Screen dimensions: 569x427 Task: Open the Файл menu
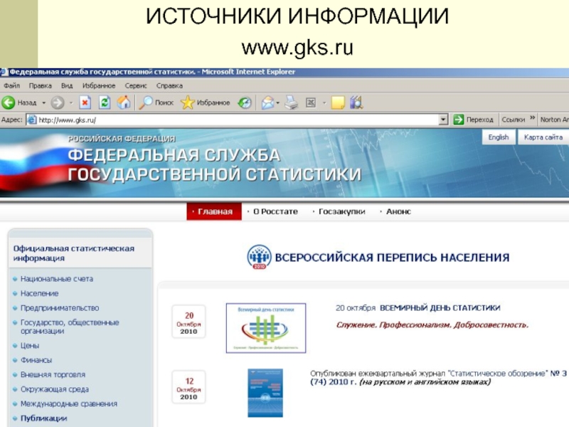(x=11, y=85)
